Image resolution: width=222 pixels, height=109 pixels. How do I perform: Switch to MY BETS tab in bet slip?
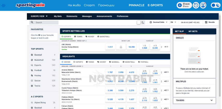pyautogui.click(x=193, y=31)
